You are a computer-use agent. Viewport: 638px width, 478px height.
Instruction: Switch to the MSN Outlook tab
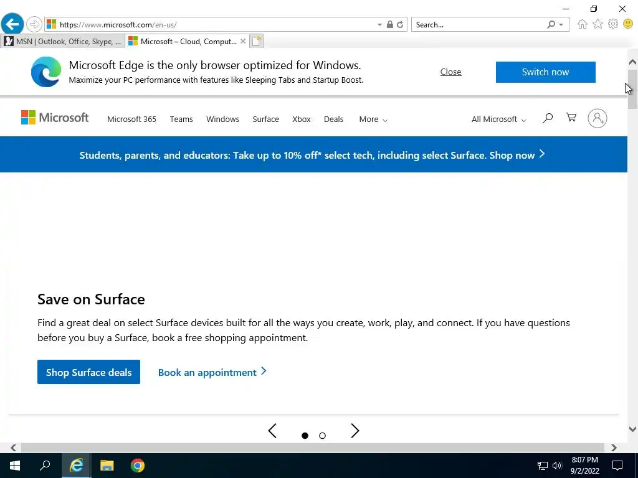pos(63,42)
